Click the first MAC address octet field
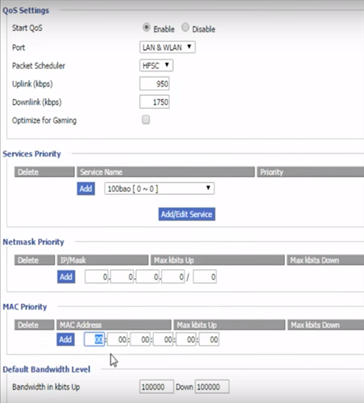The image size is (364, 403). [94, 339]
